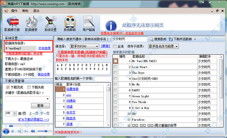Click the singer first-letter input field
Viewport: 227px width, 138px height.
coord(103,79)
